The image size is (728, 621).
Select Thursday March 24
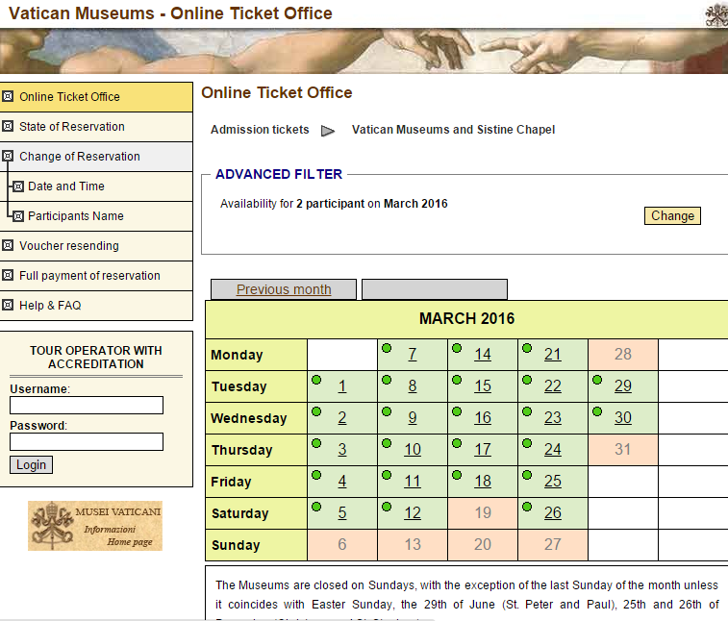(553, 449)
